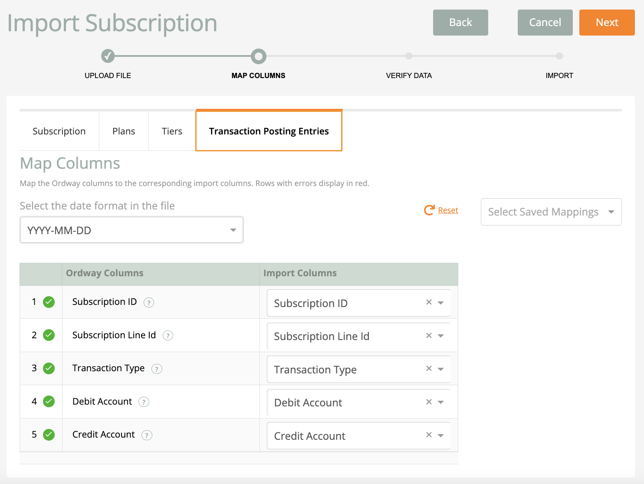Click the VERIFY DATA step label

pos(409,75)
